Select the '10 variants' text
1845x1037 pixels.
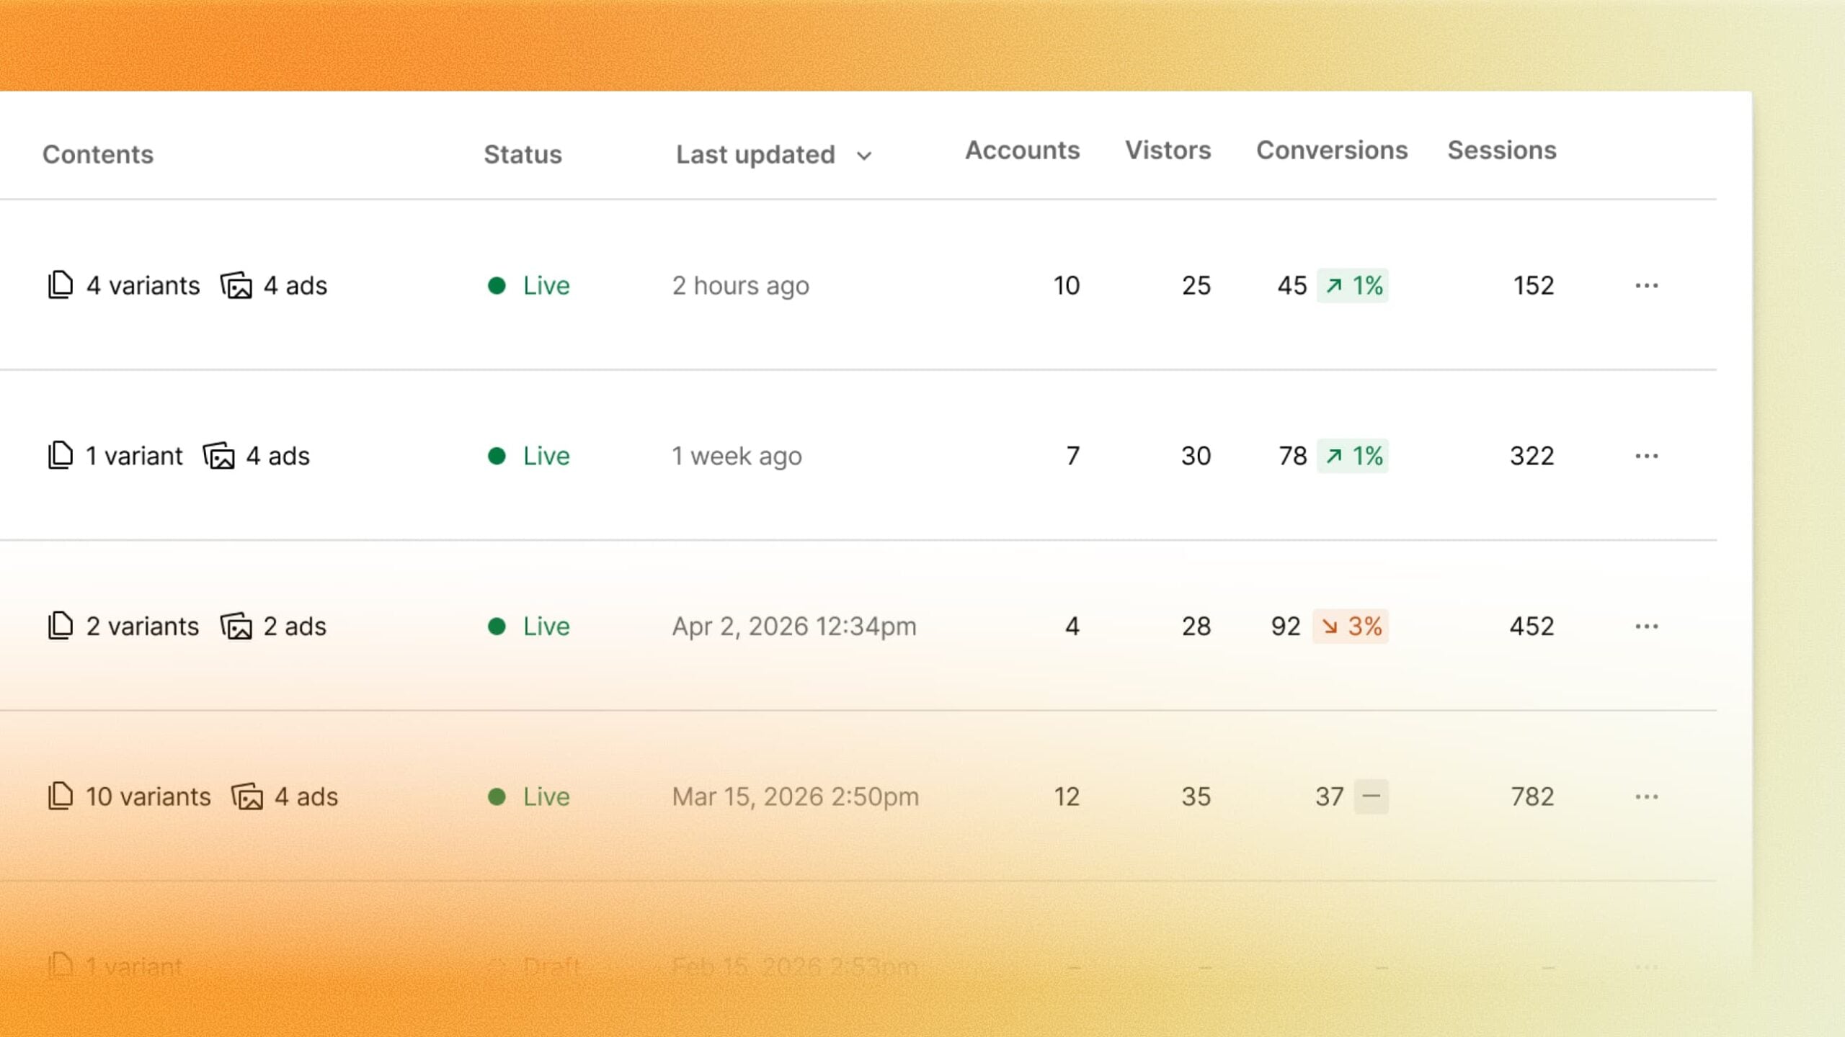148,796
